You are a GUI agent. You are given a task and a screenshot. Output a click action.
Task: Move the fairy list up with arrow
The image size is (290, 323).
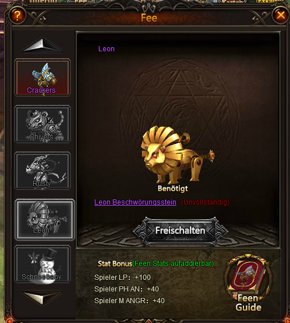click(43, 45)
